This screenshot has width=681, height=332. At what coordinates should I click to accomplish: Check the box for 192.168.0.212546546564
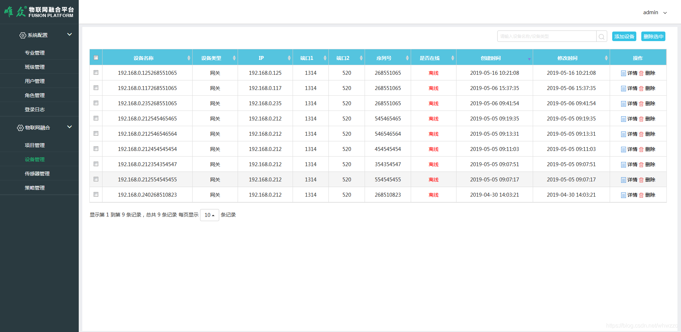coord(96,134)
